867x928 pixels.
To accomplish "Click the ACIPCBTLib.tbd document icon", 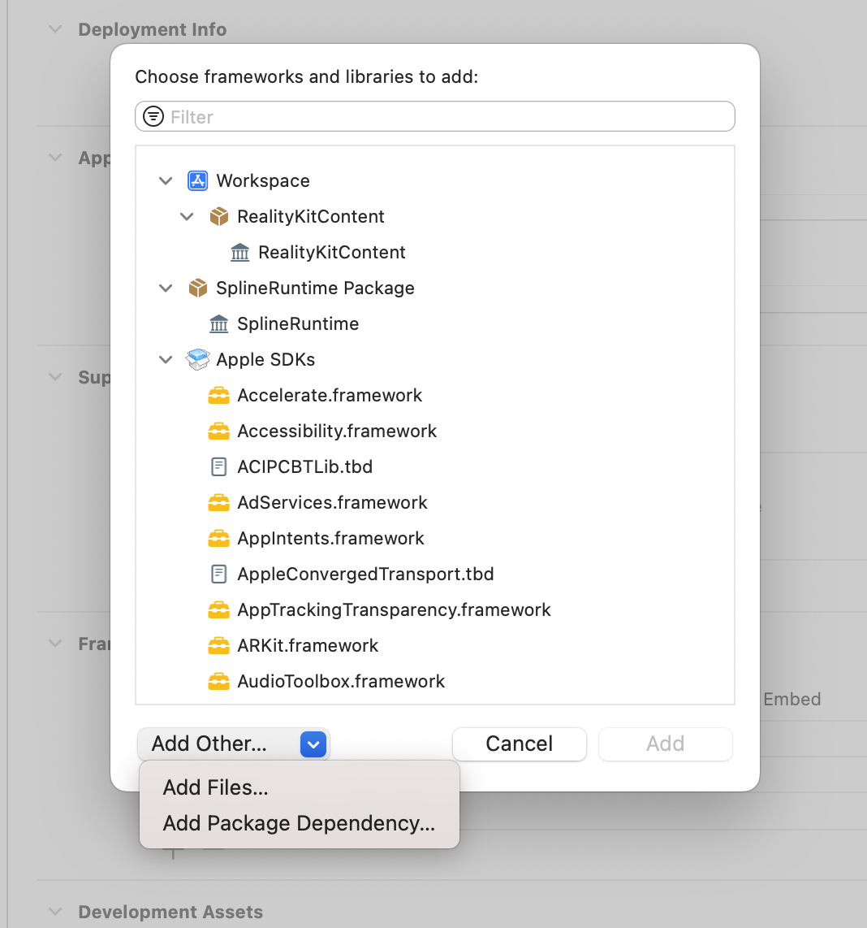I will (x=219, y=467).
